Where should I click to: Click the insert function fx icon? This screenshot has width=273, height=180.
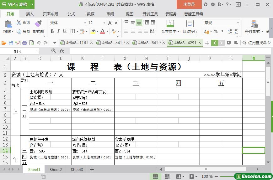(62, 51)
